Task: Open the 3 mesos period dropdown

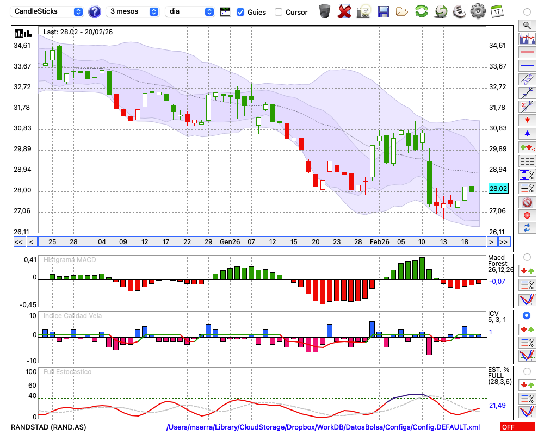Action: [134, 11]
